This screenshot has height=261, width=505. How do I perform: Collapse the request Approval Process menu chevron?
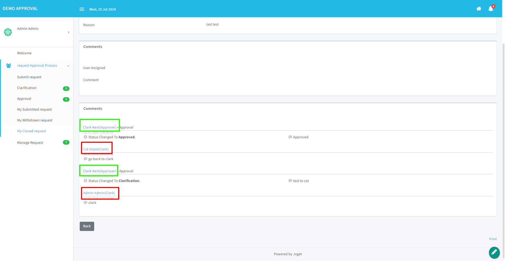coord(68,66)
